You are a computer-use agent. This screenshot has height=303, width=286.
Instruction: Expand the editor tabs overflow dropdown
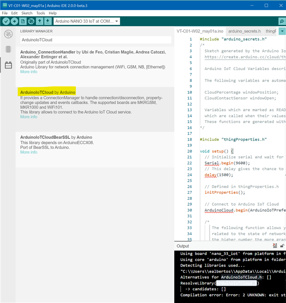click(x=282, y=31)
